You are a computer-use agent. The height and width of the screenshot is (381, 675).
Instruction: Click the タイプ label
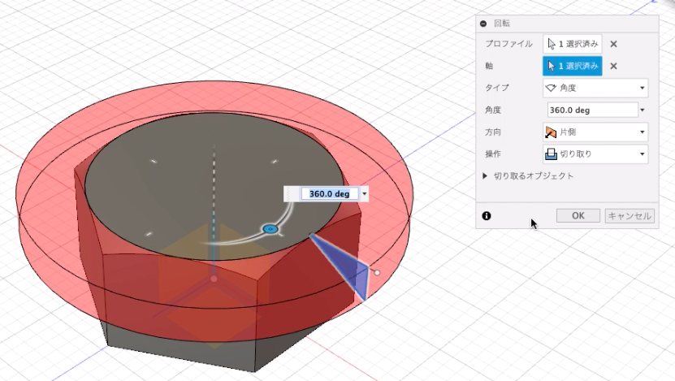497,88
